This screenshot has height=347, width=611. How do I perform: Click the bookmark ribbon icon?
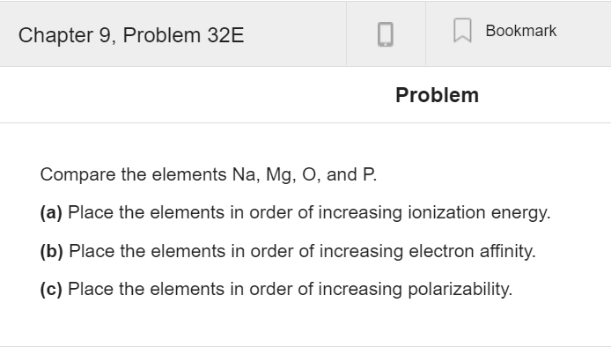462,31
